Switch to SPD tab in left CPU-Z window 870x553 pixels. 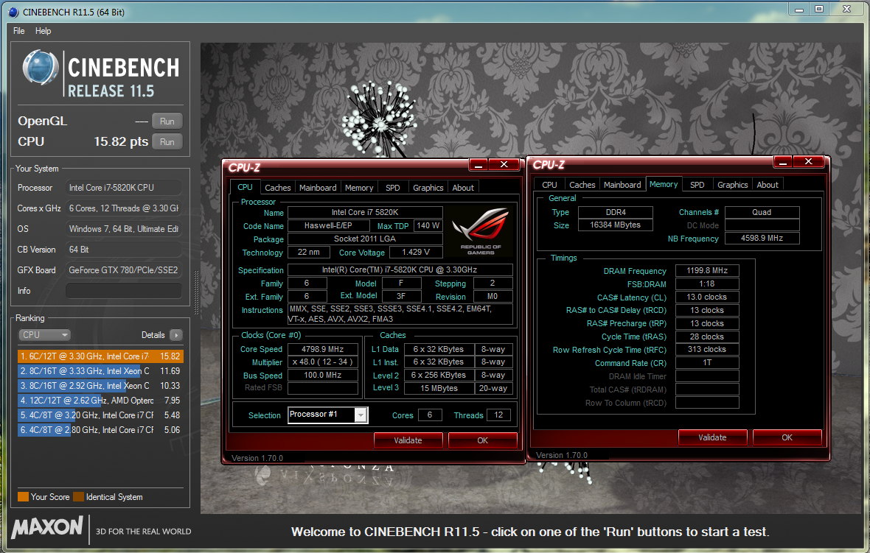click(393, 187)
